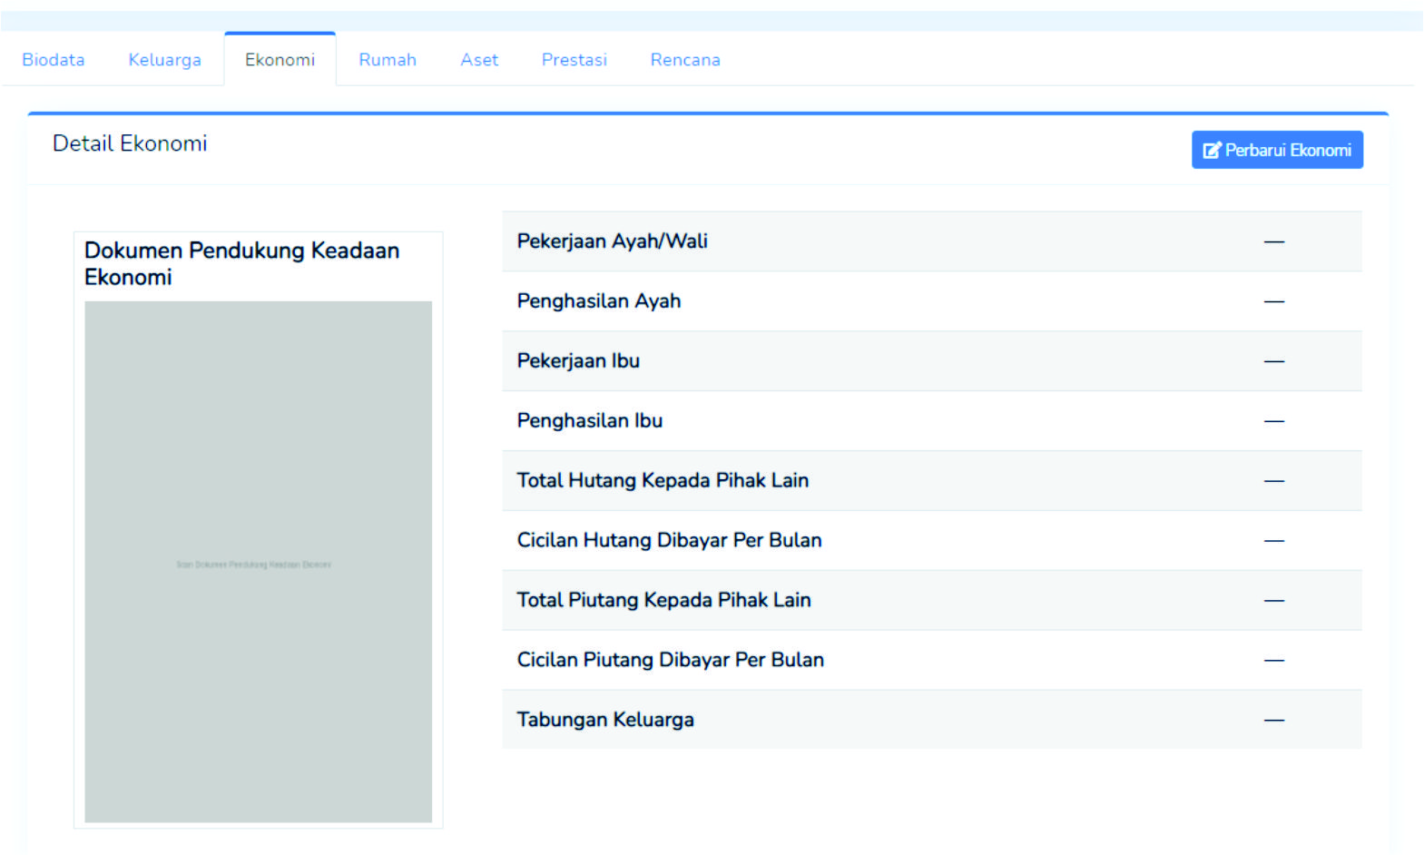Screen dimensions: 1424x855
Task: Open the Aset tab
Action: [x=479, y=60]
